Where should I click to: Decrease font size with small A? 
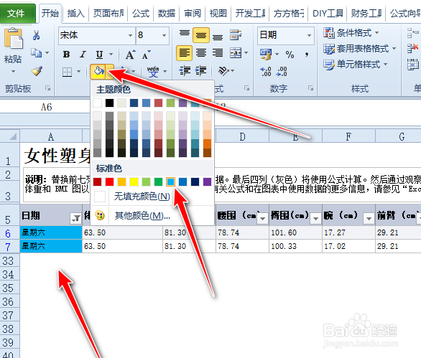(146, 55)
